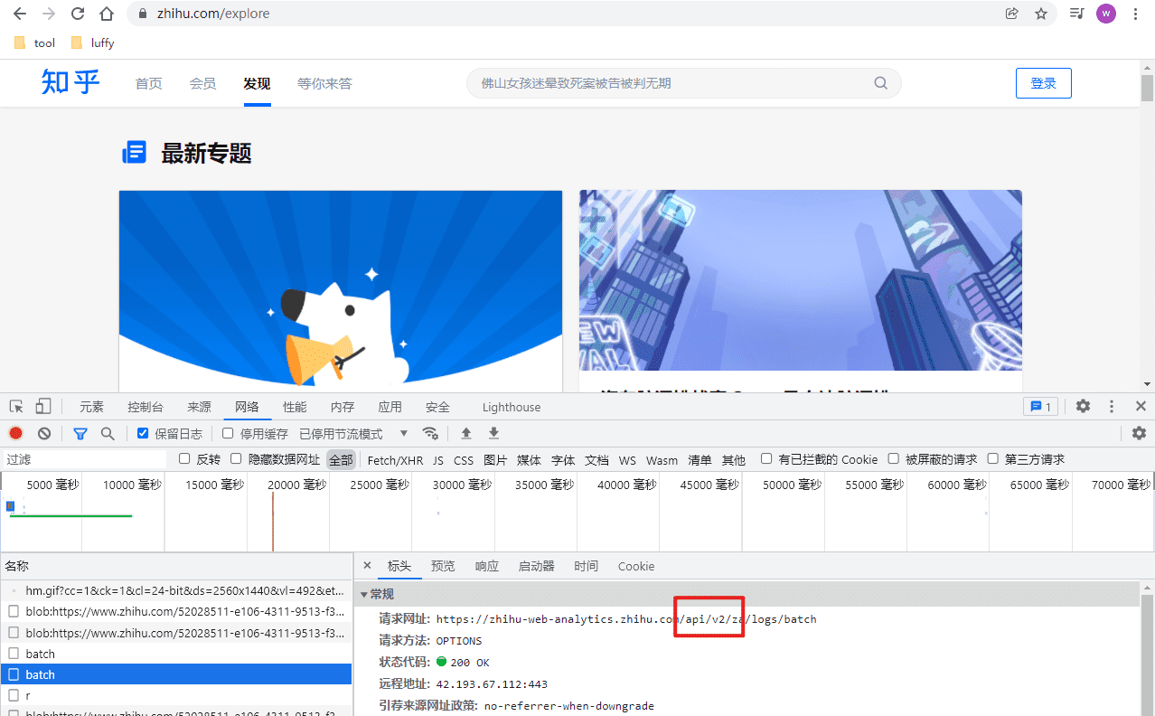Uncheck the 保留日志 checkbox
This screenshot has height=716, width=1155.
143,434
